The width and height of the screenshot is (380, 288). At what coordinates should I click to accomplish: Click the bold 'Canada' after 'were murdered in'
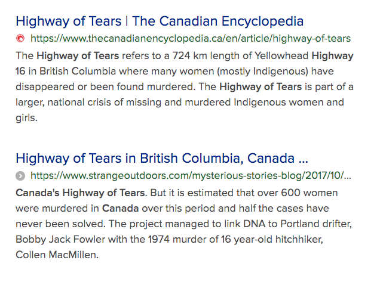pos(120,209)
